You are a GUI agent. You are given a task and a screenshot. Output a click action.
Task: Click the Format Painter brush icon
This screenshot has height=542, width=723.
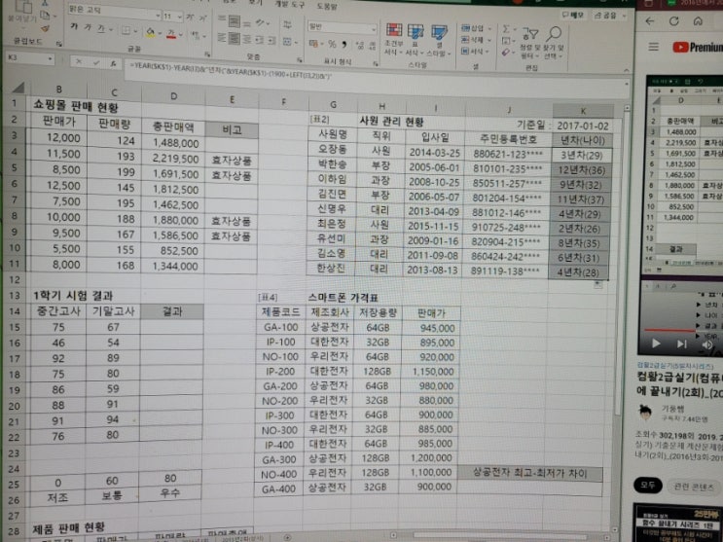tap(46, 28)
